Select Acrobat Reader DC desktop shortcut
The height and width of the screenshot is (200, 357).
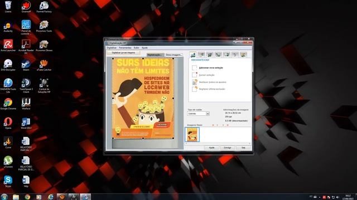click(26, 47)
